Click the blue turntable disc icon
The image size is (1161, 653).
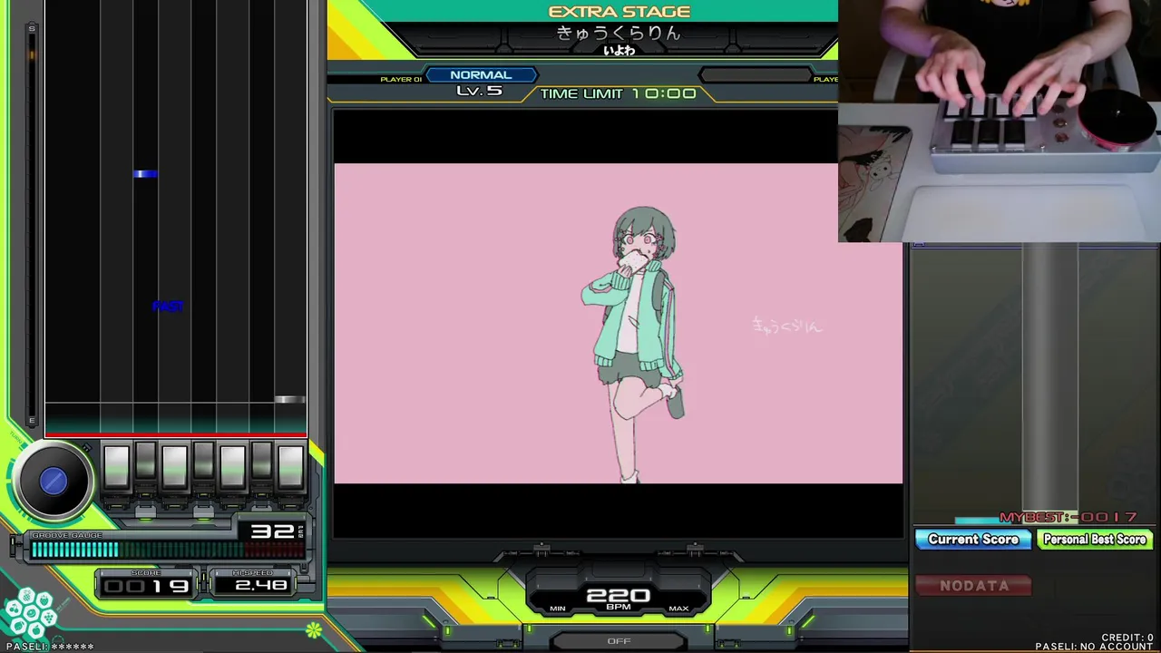(54, 482)
